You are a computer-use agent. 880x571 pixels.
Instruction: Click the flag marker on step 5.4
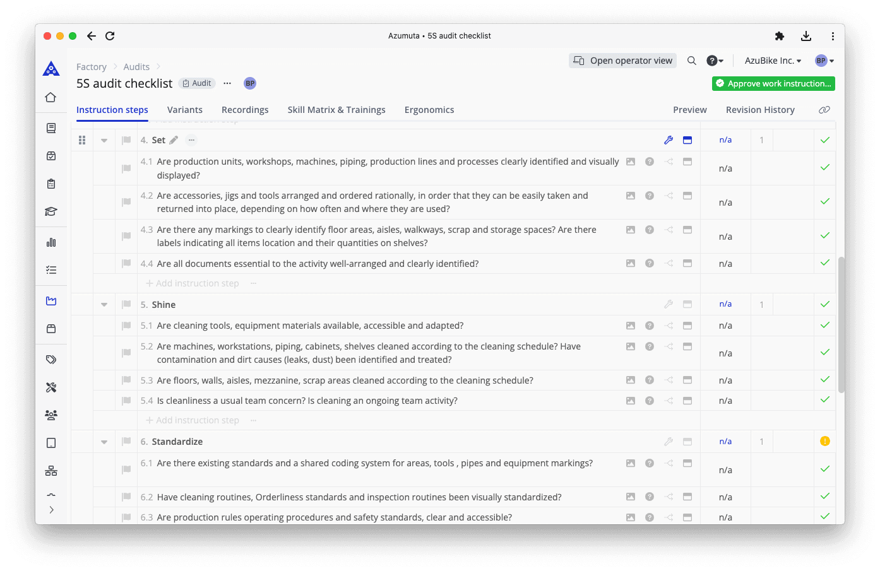coord(126,400)
